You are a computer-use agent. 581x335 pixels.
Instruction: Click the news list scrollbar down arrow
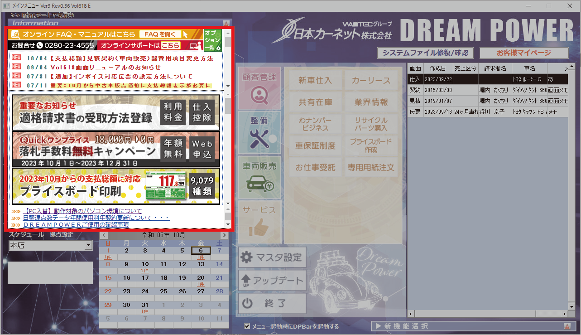click(228, 86)
